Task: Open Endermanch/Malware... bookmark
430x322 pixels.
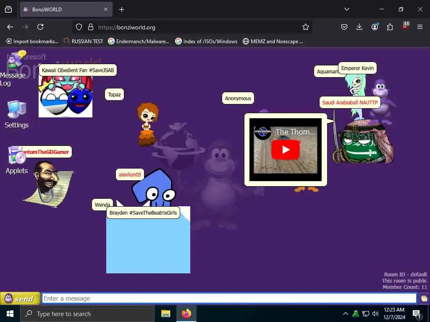Action: click(x=139, y=42)
